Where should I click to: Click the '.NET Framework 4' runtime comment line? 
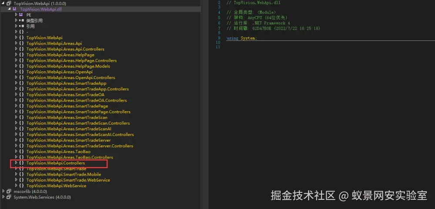coord(258,23)
